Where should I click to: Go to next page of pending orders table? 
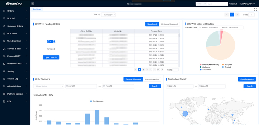(x=162, y=70)
